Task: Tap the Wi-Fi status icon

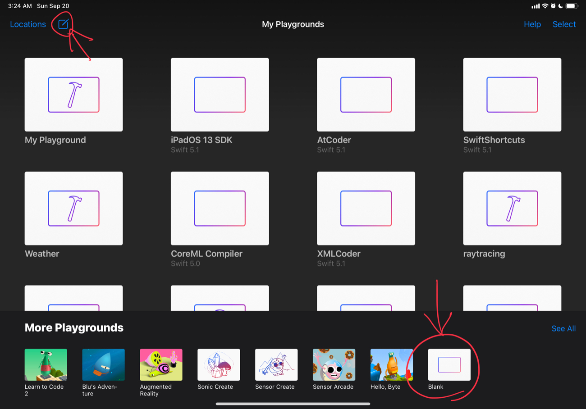Action: (545, 6)
